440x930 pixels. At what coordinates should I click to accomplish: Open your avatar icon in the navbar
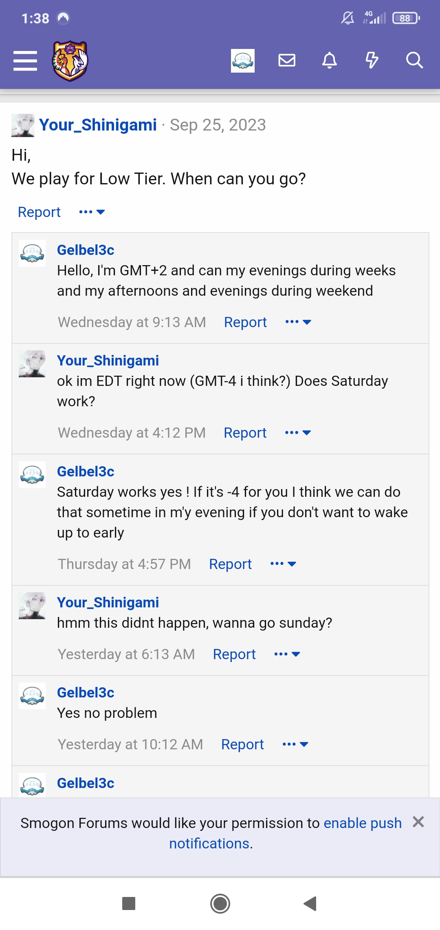tap(242, 60)
